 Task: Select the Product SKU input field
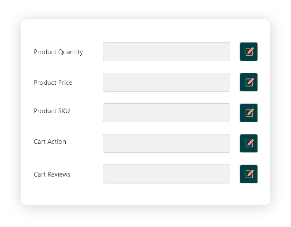coord(167,113)
